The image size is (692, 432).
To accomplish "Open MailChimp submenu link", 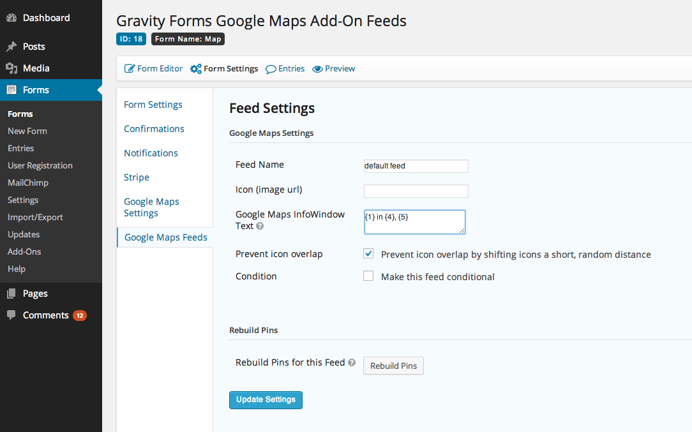I will pos(28,182).
